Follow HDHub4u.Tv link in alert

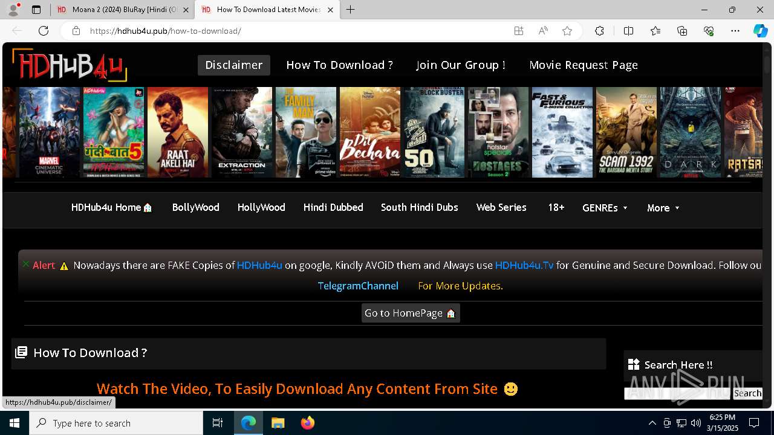[524, 265]
